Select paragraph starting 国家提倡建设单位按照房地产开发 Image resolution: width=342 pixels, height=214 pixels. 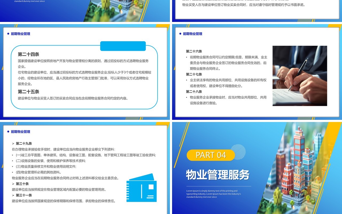click(83, 64)
